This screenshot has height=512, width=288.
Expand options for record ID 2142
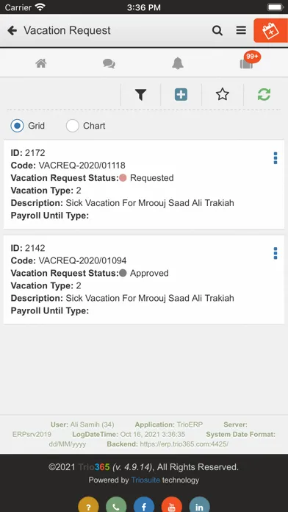[x=276, y=253]
